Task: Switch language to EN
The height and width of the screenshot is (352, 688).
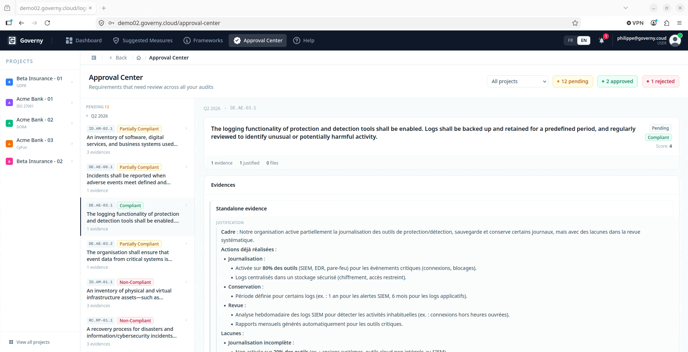Action: pyautogui.click(x=584, y=41)
